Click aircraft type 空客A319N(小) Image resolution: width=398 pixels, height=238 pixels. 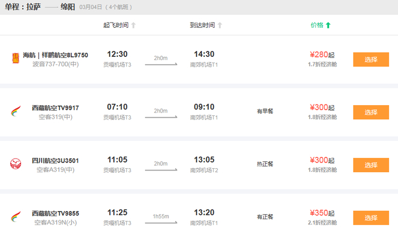55,223
